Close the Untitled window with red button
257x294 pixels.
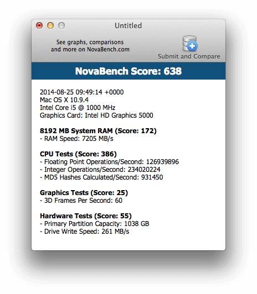(39, 25)
